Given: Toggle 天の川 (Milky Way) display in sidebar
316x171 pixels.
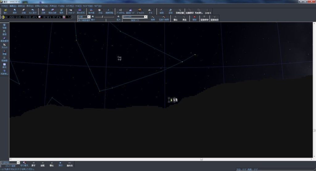Looking at the screenshot, I should click(x=4, y=46).
